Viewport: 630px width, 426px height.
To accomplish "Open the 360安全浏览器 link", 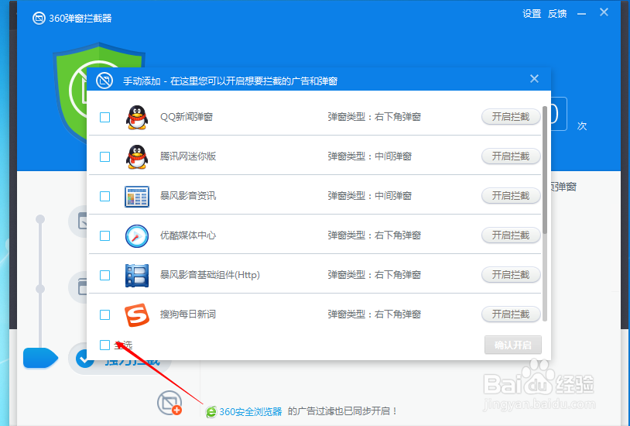I will [x=250, y=411].
